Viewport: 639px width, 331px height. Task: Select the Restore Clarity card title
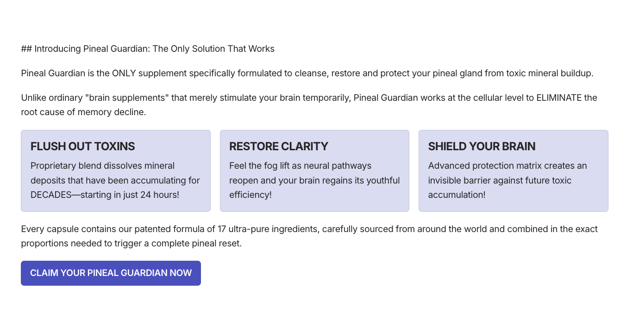coord(278,147)
